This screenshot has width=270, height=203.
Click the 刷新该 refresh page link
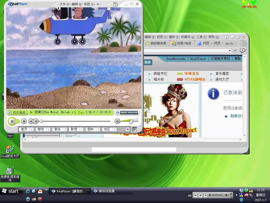tap(237, 116)
